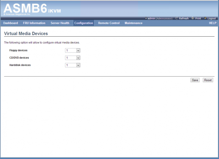Image resolution: width=219 pixels, height=159 pixels.
Task: Click the admin user icon
Action: coord(146,18)
